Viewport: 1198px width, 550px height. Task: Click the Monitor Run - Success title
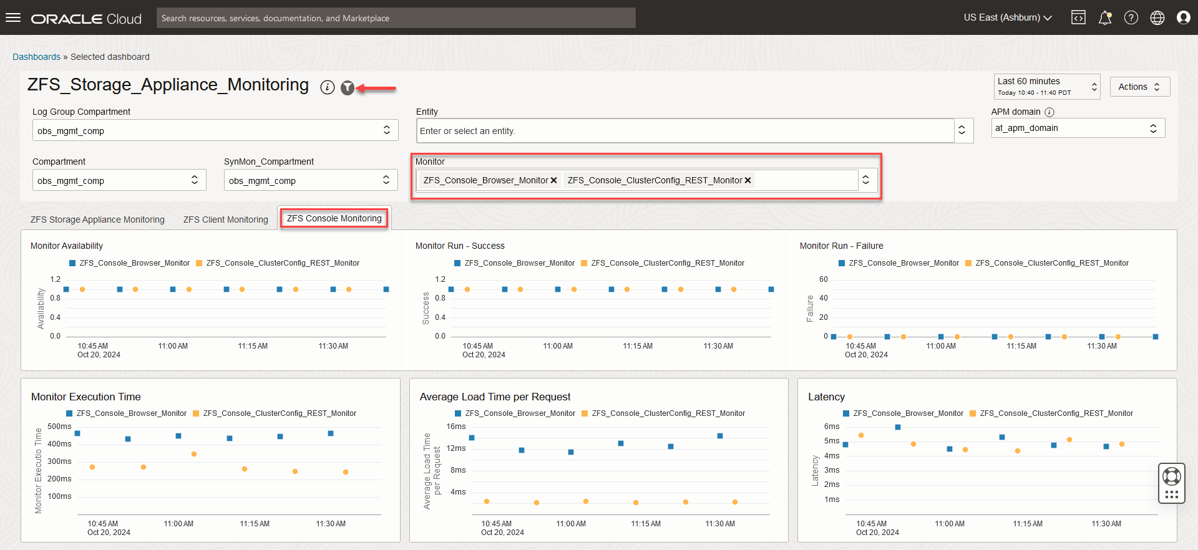point(460,246)
